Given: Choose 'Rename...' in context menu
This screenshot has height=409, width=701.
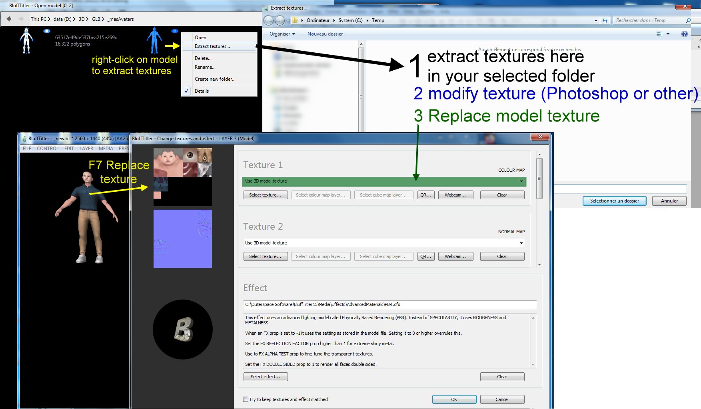Looking at the screenshot, I should click(x=219, y=67).
